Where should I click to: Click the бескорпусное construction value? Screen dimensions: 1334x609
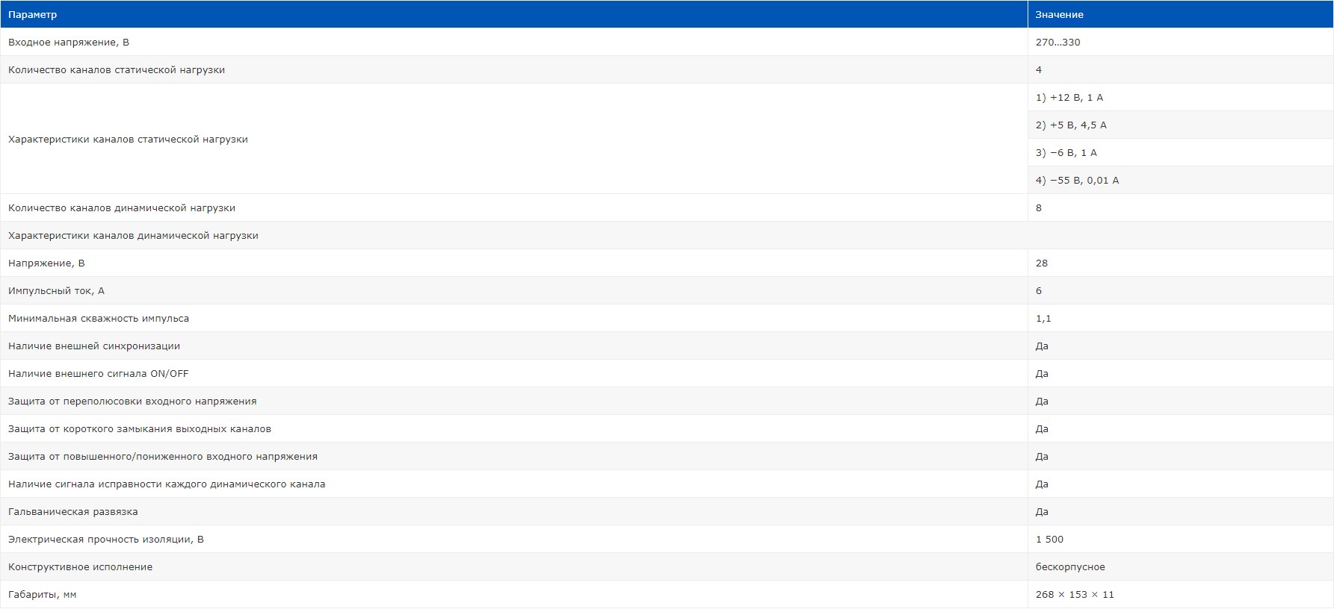(1070, 567)
